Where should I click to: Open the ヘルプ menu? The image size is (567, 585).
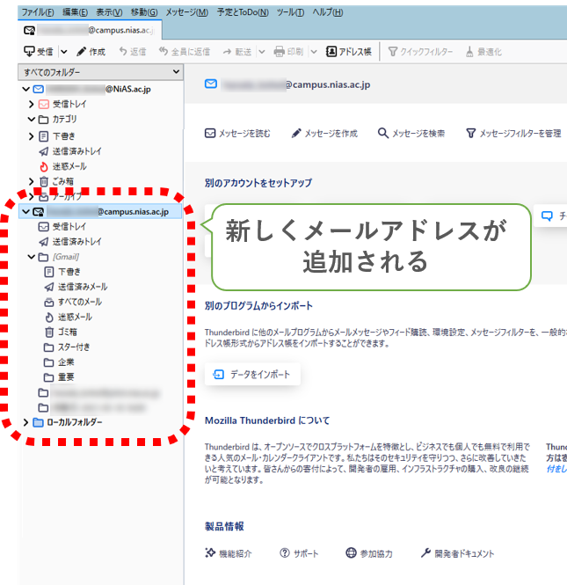click(328, 12)
